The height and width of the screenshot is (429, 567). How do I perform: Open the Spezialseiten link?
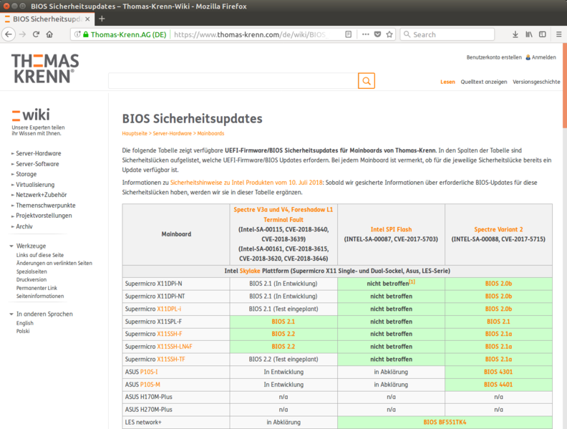31,271
